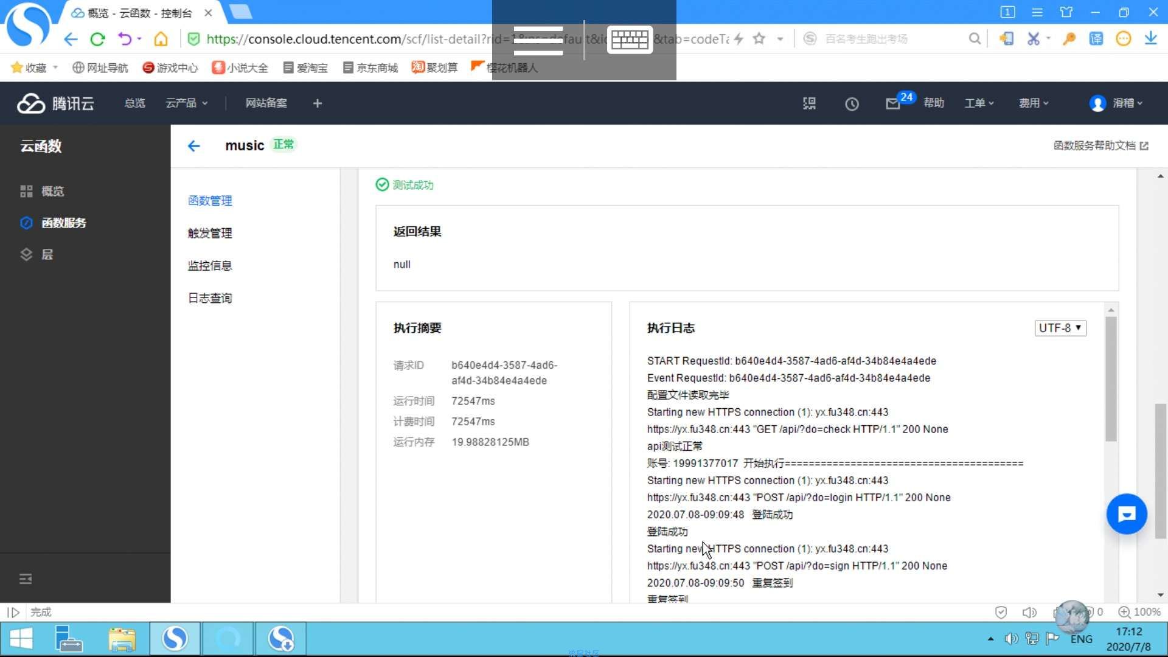Expand the 收藏 favorites dropdown arrow
This screenshot has height=657, width=1168.
(x=55, y=68)
